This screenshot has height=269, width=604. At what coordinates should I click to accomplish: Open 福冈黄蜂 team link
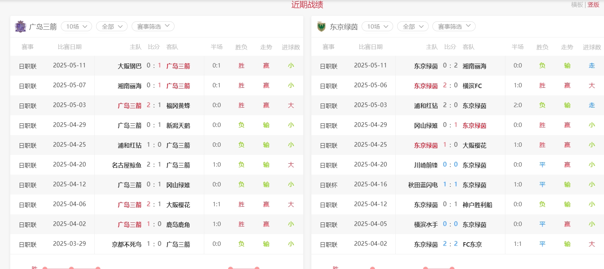[x=178, y=106]
